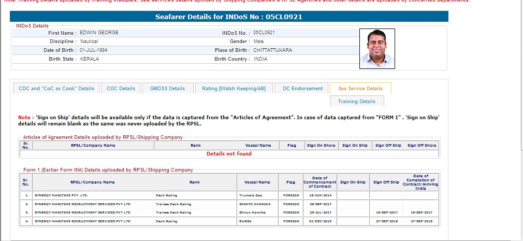The image size is (523, 241).
Task: Click the Rank column header in Form 1 table
Action: (195, 182)
